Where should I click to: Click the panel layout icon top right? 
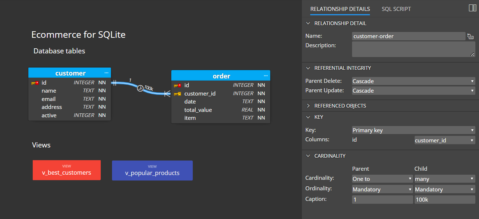(472, 7)
